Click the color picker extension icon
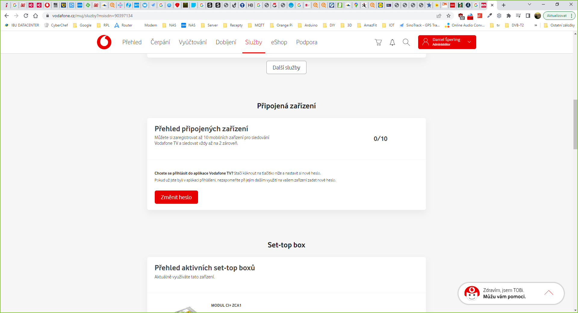 [489, 16]
